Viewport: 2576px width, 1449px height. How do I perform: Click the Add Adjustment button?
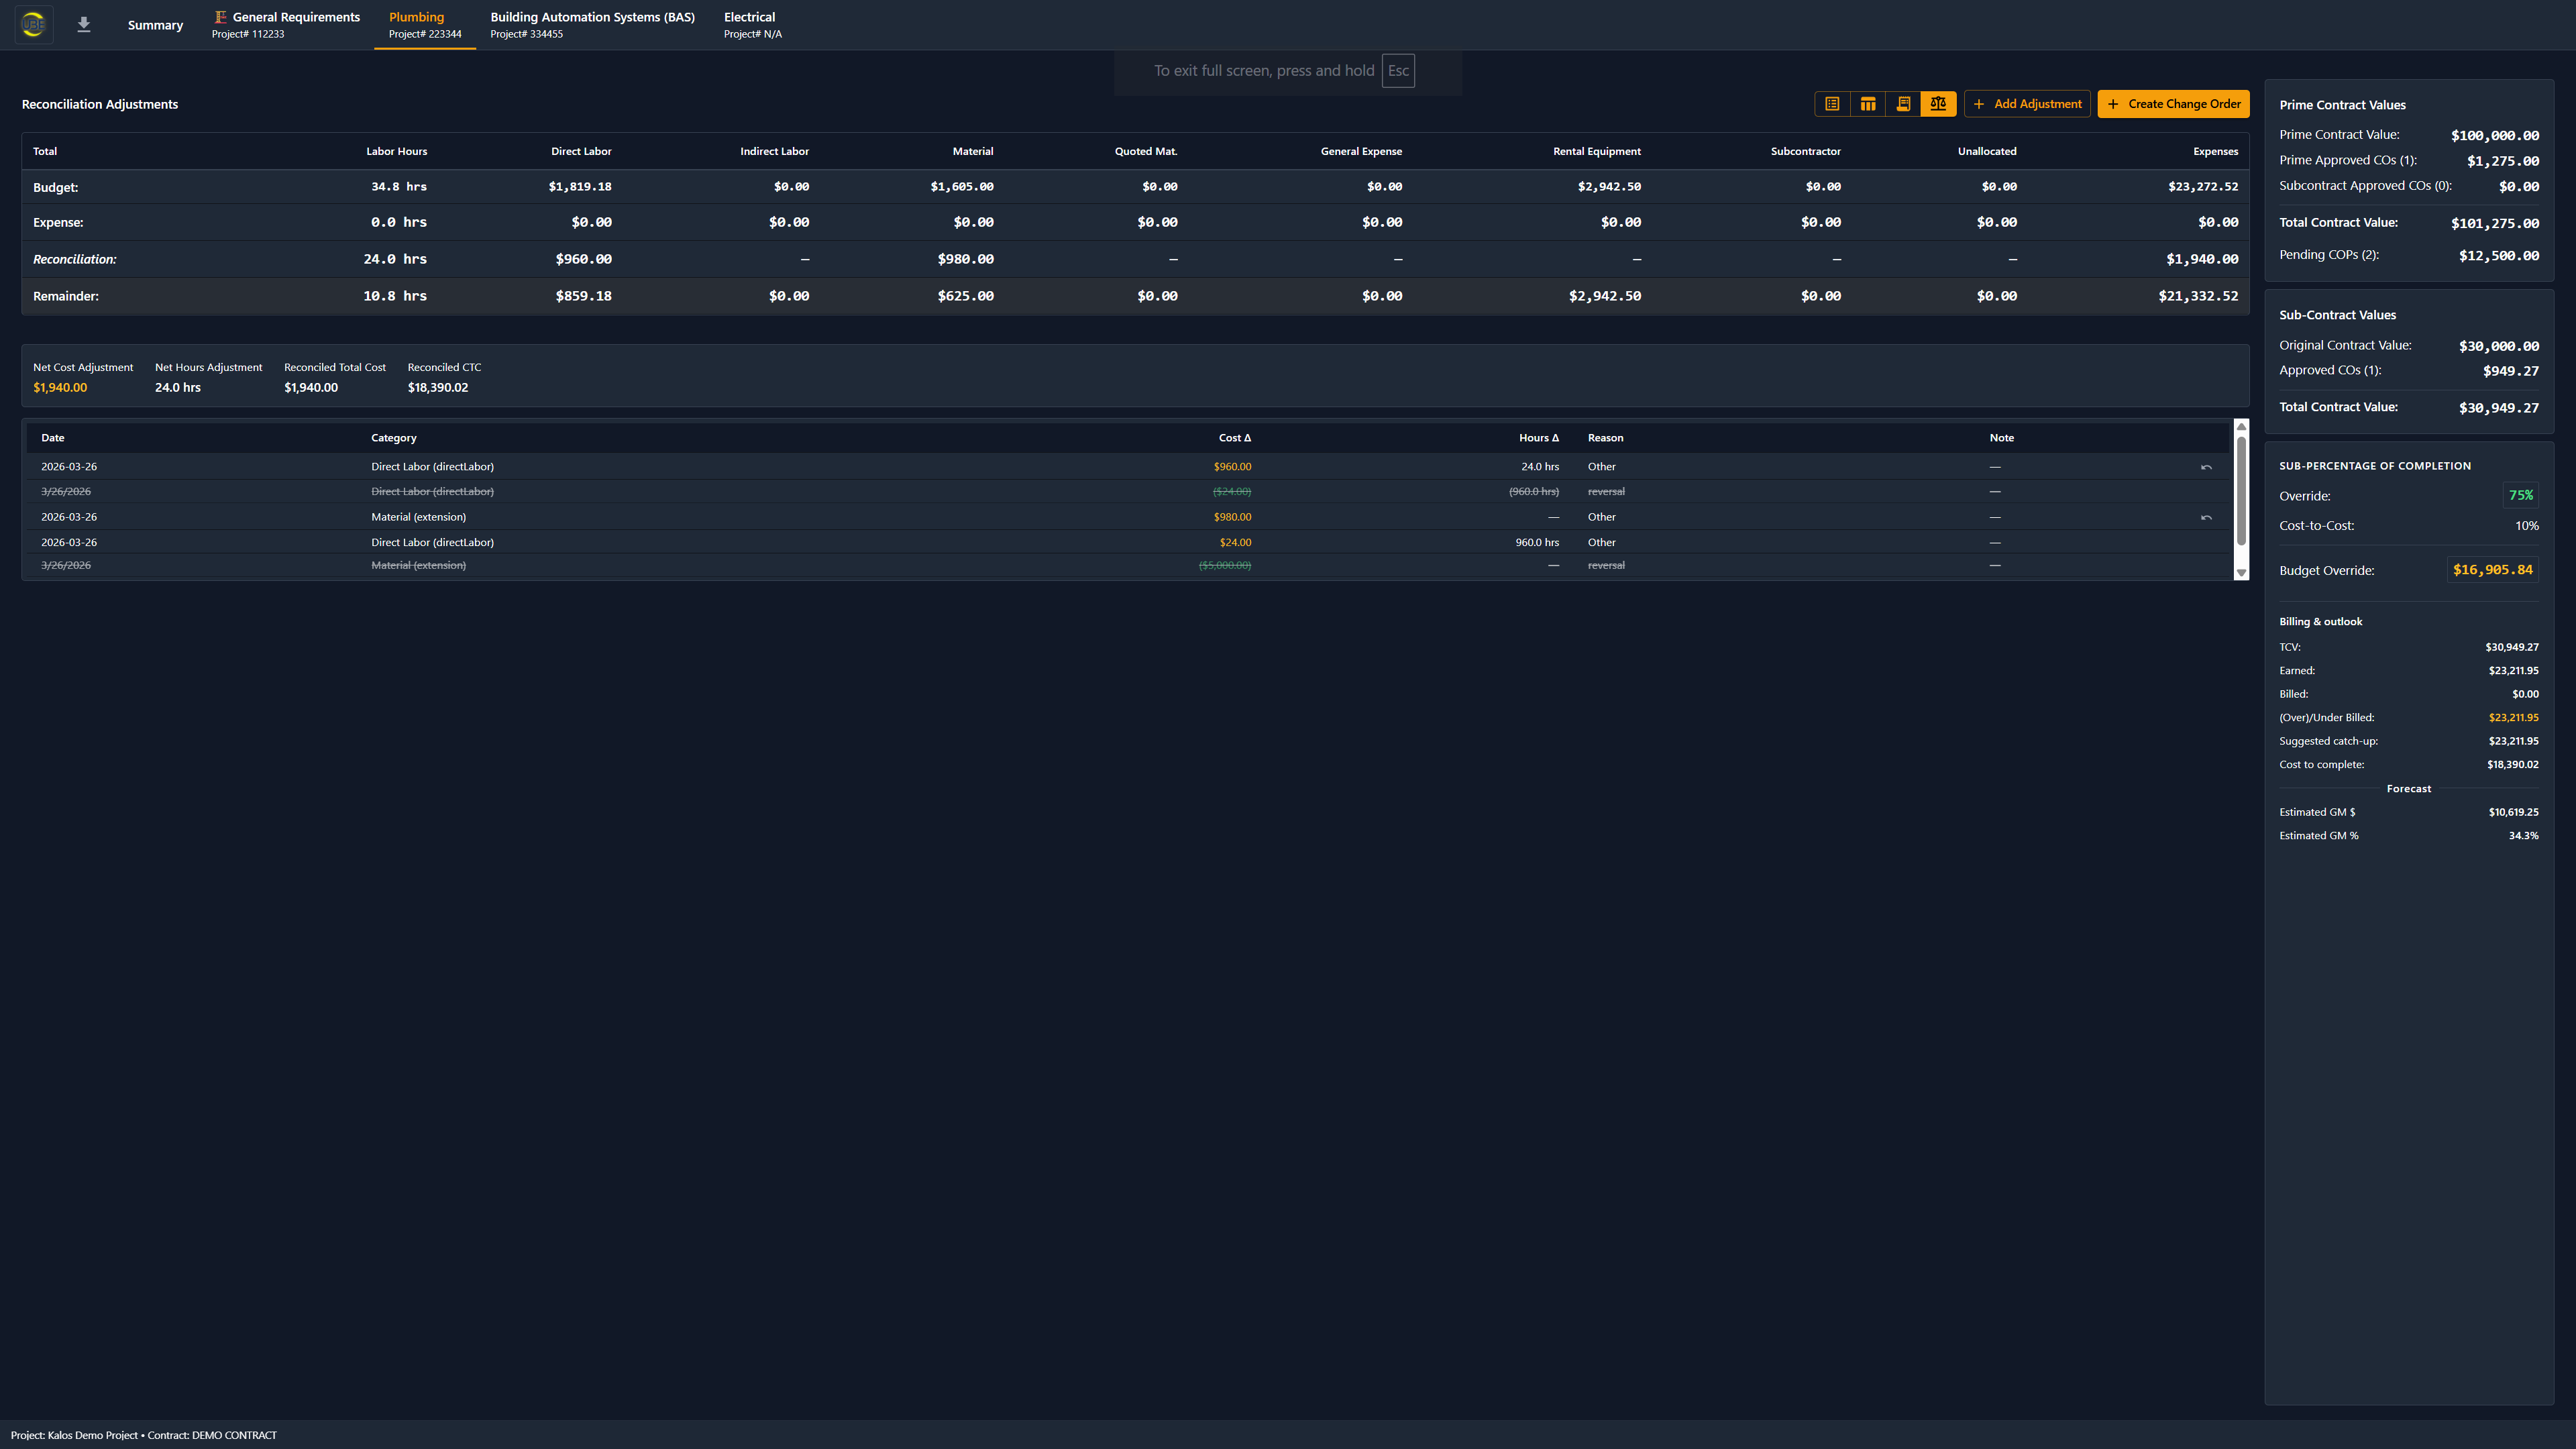tap(2027, 104)
